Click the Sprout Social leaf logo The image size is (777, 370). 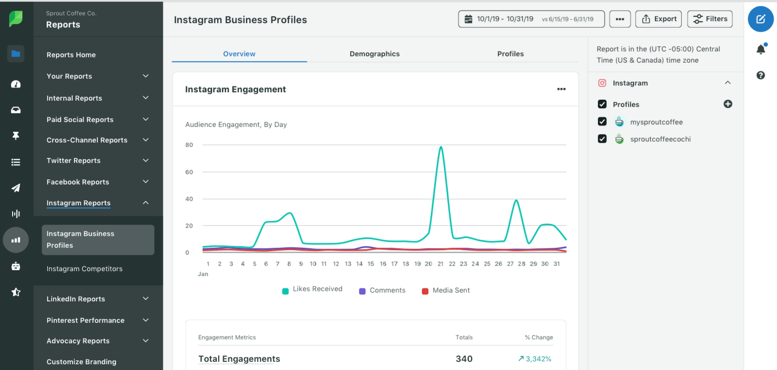pyautogui.click(x=16, y=19)
